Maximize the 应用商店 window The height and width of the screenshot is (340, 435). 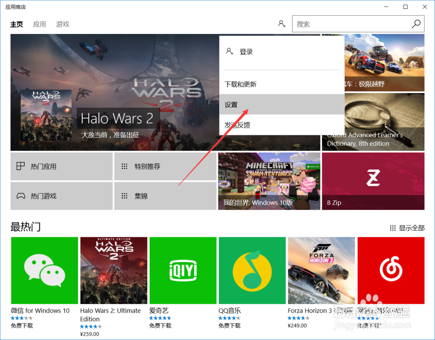(x=405, y=7)
